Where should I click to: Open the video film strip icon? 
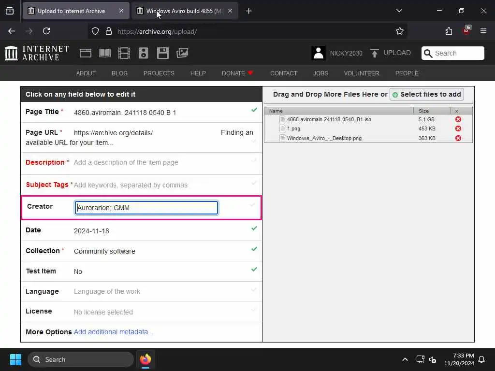[124, 53]
